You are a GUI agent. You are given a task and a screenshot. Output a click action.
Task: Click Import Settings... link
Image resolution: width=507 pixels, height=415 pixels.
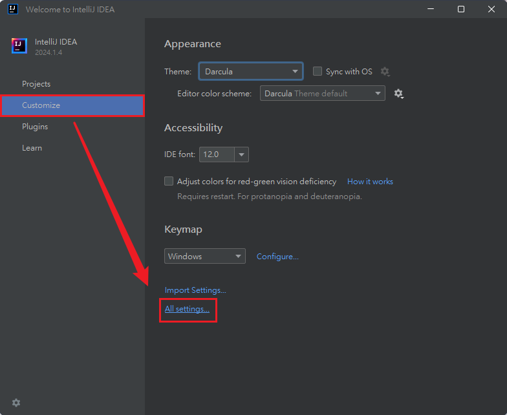point(195,290)
